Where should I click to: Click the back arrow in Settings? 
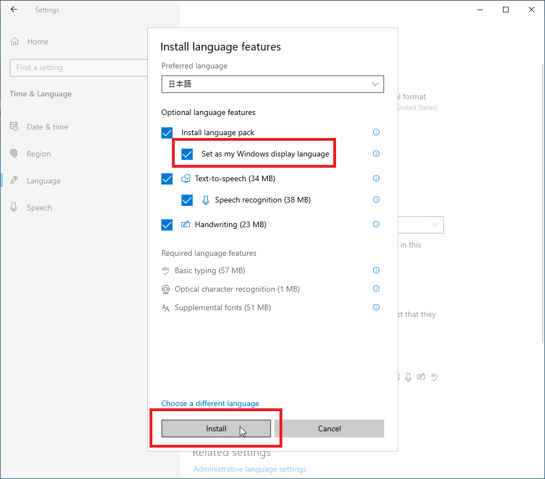click(14, 10)
